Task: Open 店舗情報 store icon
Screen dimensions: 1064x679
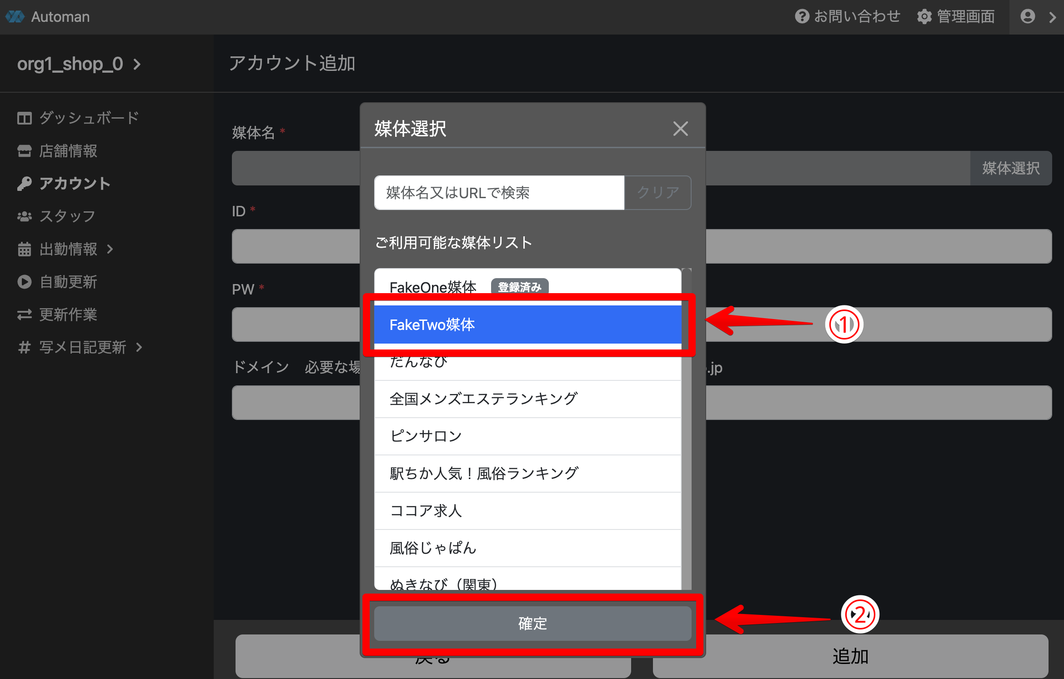Action: coord(25,151)
